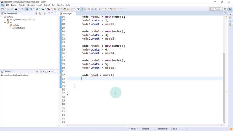The image size is (233, 131).
Task: Open the Window menu
Action: click(x=60, y=5)
